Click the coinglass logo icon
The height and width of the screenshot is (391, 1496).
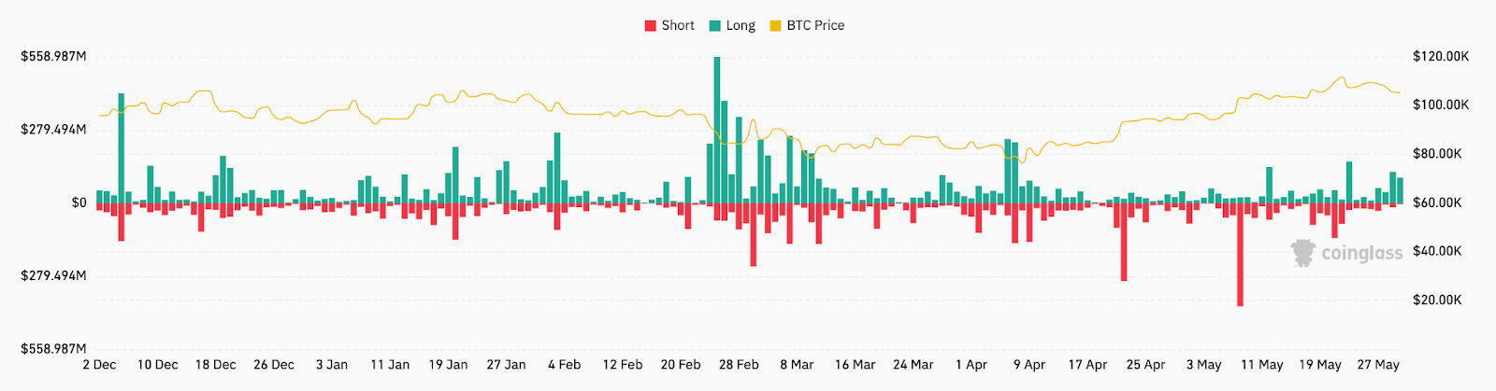pos(1302,253)
